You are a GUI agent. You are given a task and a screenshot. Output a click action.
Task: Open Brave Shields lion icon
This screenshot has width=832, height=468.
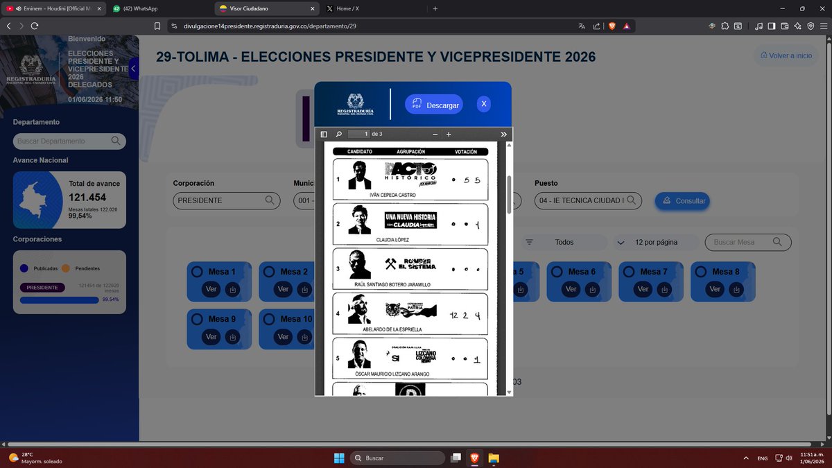click(612, 26)
